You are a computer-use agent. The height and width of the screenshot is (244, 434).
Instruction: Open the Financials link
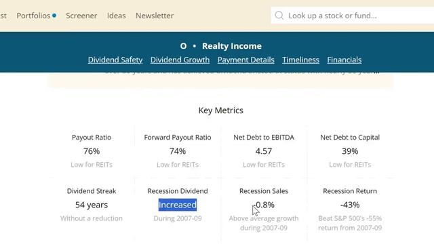[344, 60]
